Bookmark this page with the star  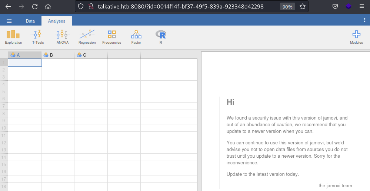(x=303, y=7)
